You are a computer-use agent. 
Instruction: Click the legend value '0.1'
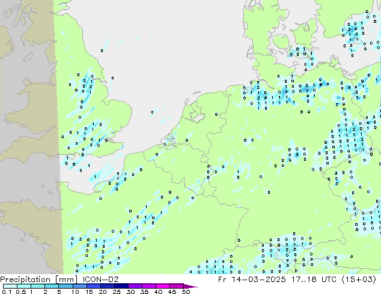7,292
